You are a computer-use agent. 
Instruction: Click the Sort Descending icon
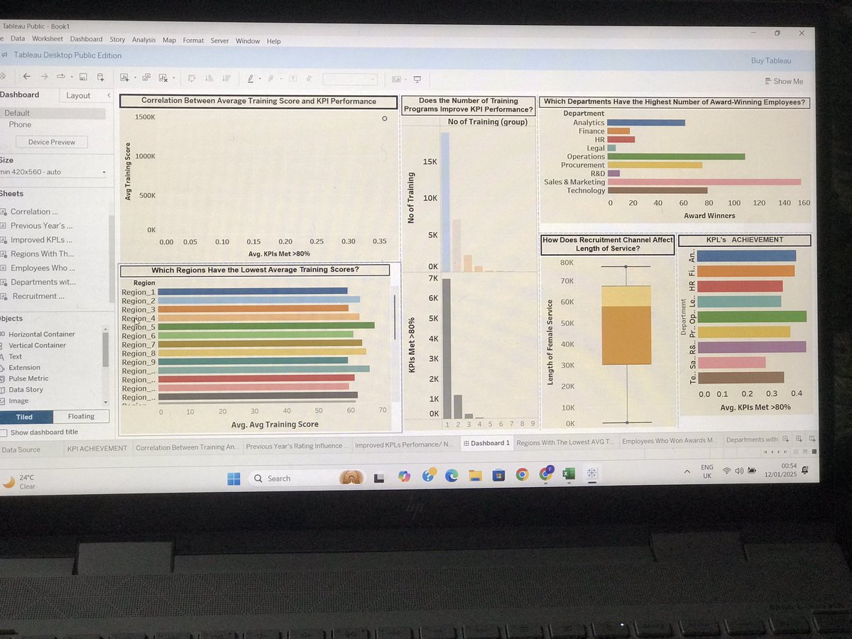pos(226,77)
